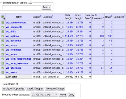Click the total index length 458,752
This screenshot has width=126, height=99.
(79, 77)
